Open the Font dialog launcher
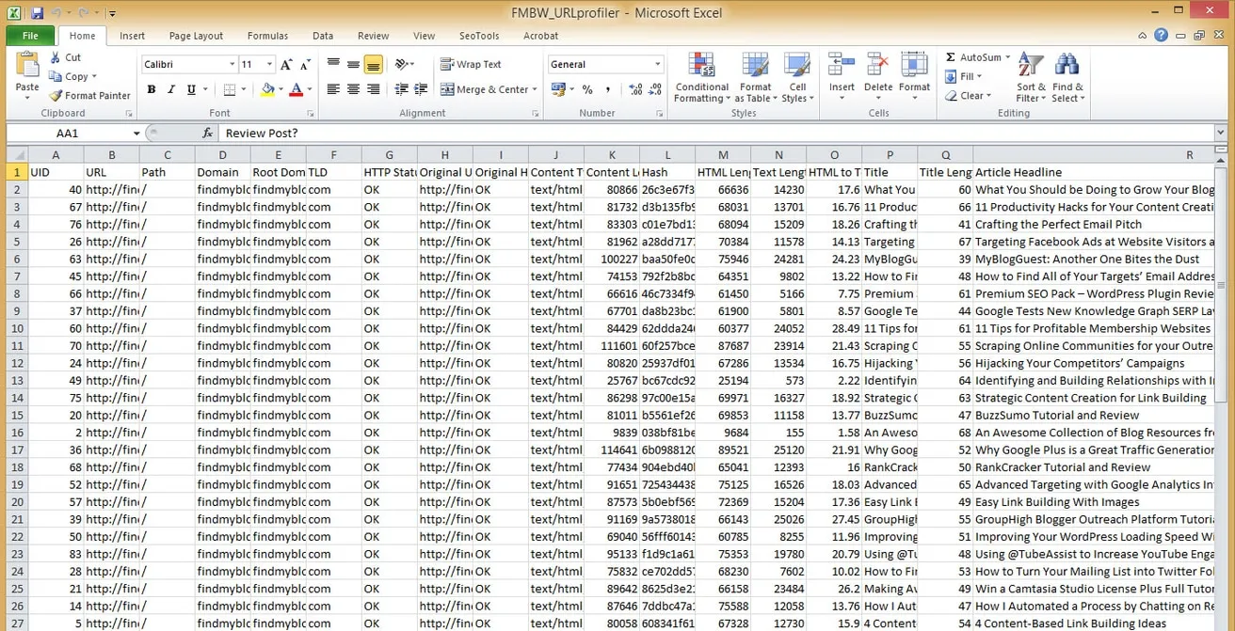The image size is (1235, 631). tap(313, 113)
